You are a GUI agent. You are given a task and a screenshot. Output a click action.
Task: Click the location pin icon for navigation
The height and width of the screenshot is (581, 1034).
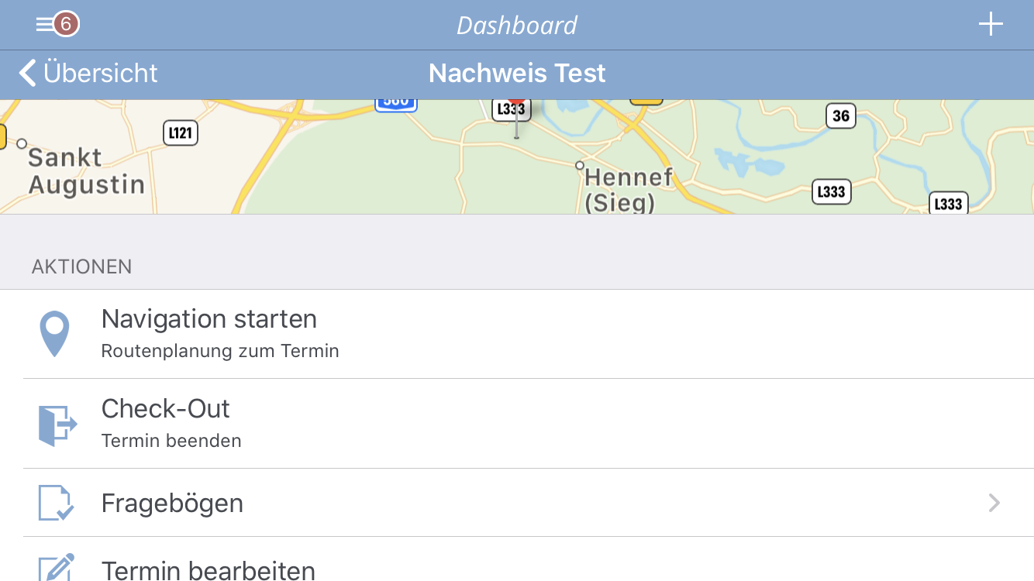(54, 334)
